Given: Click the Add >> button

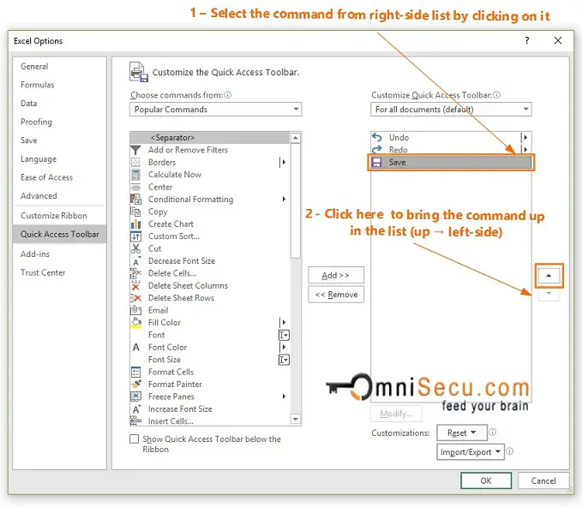Looking at the screenshot, I should pos(335,275).
